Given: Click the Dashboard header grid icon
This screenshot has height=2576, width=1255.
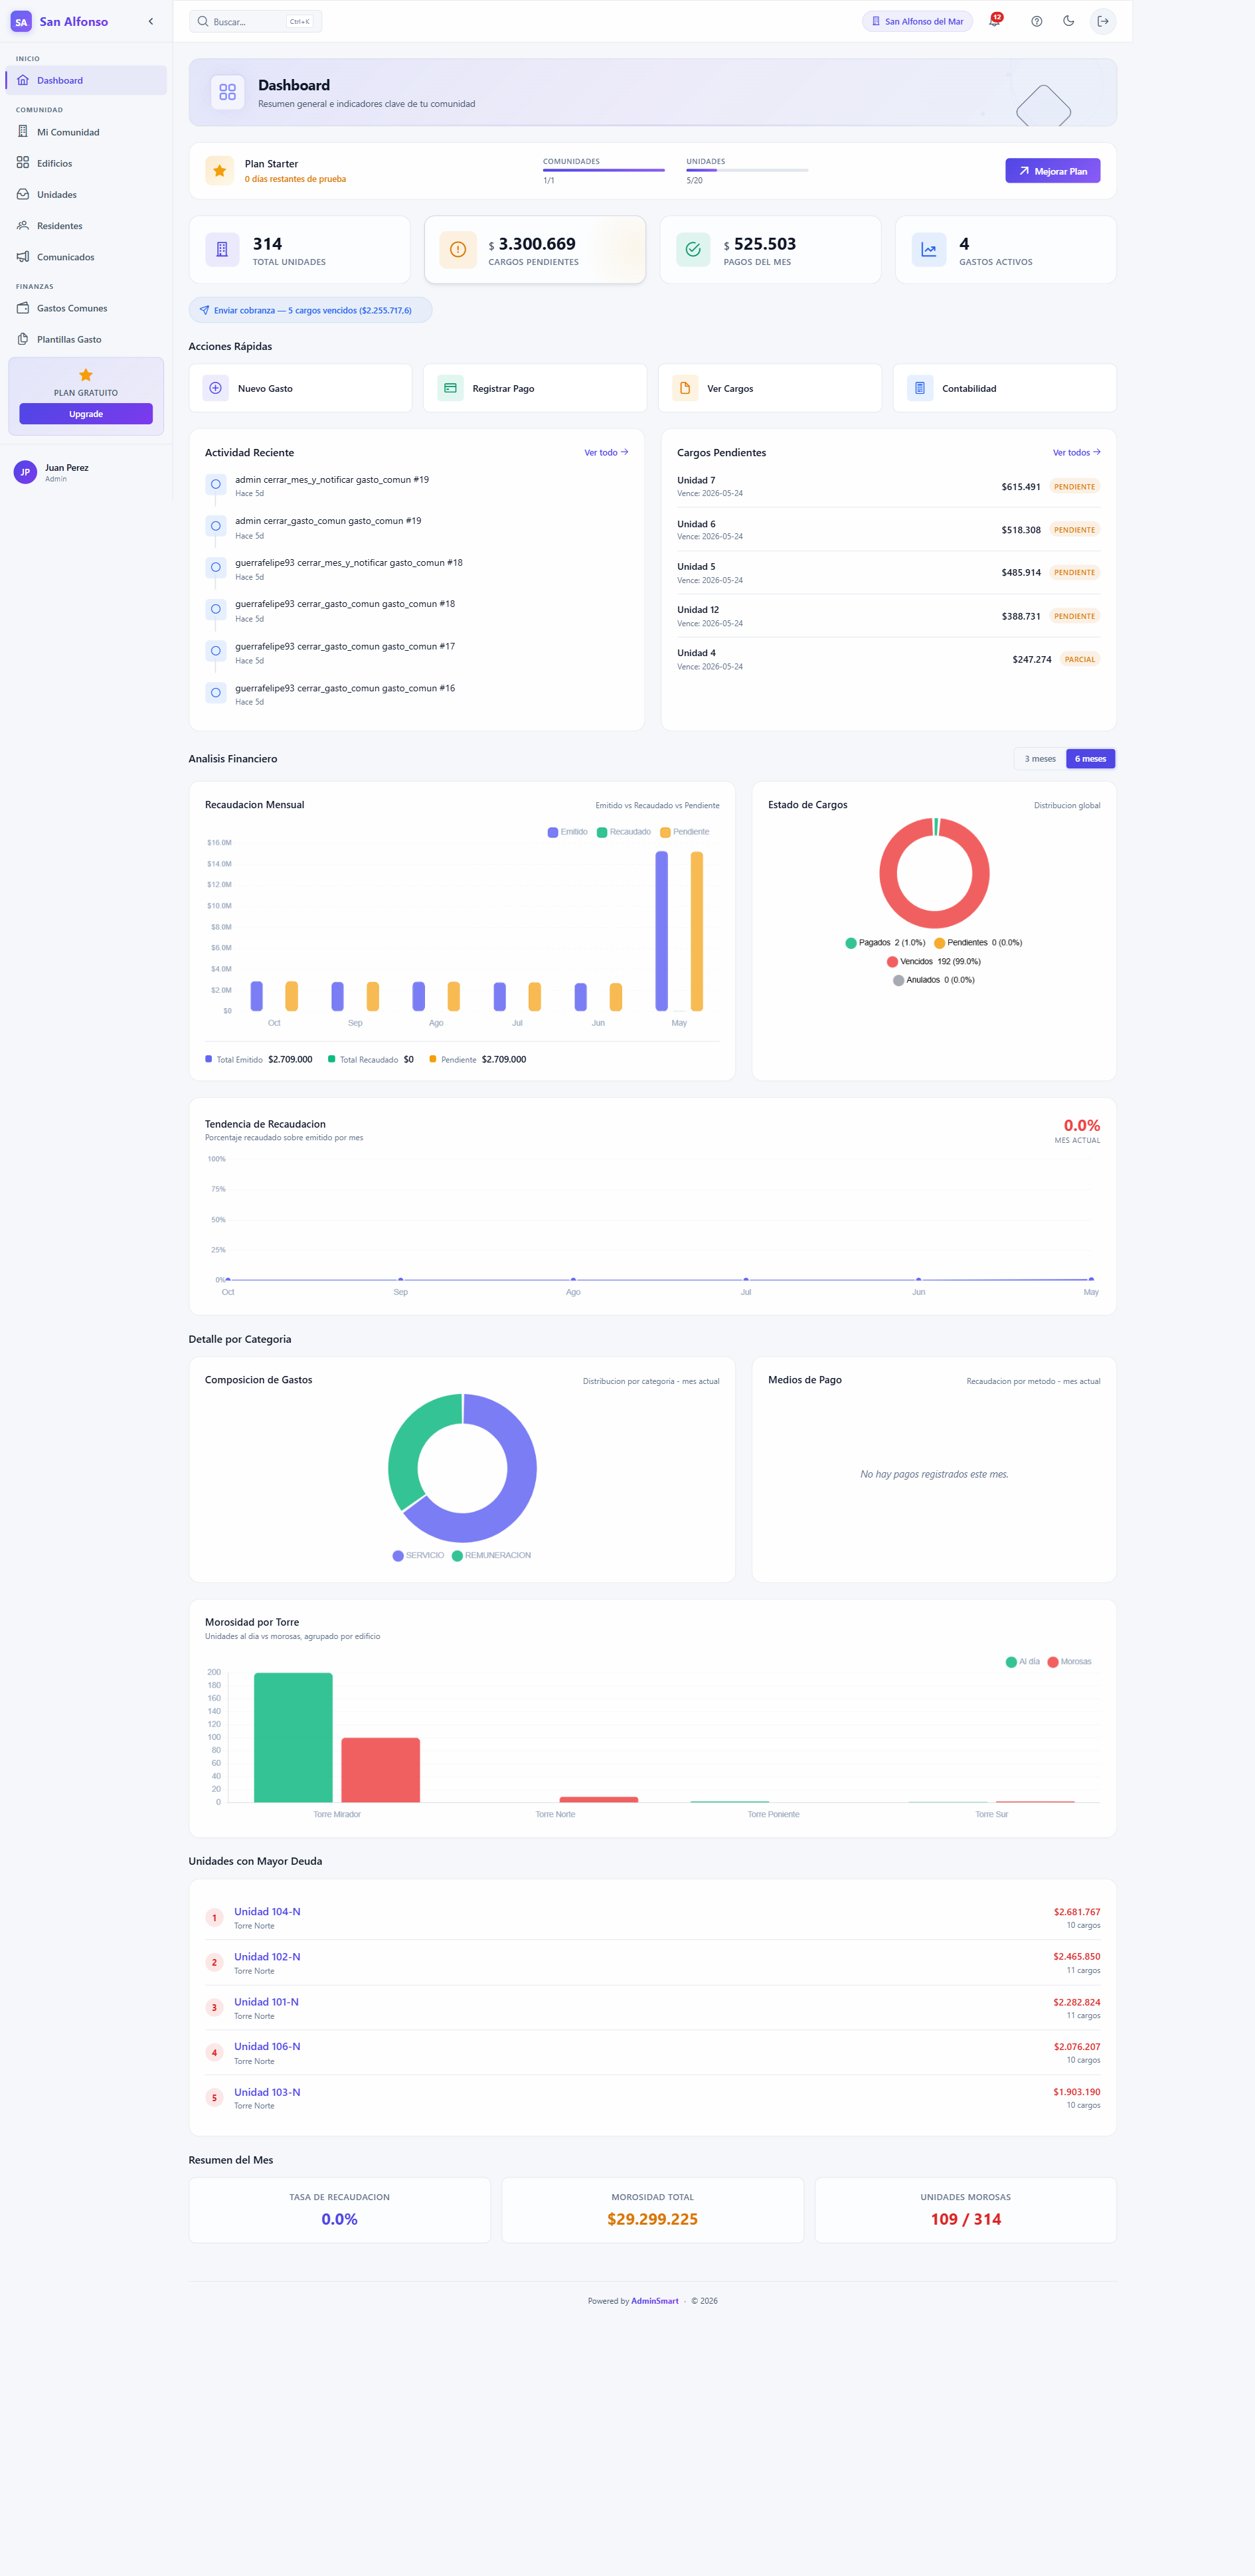Looking at the screenshot, I should [x=228, y=92].
